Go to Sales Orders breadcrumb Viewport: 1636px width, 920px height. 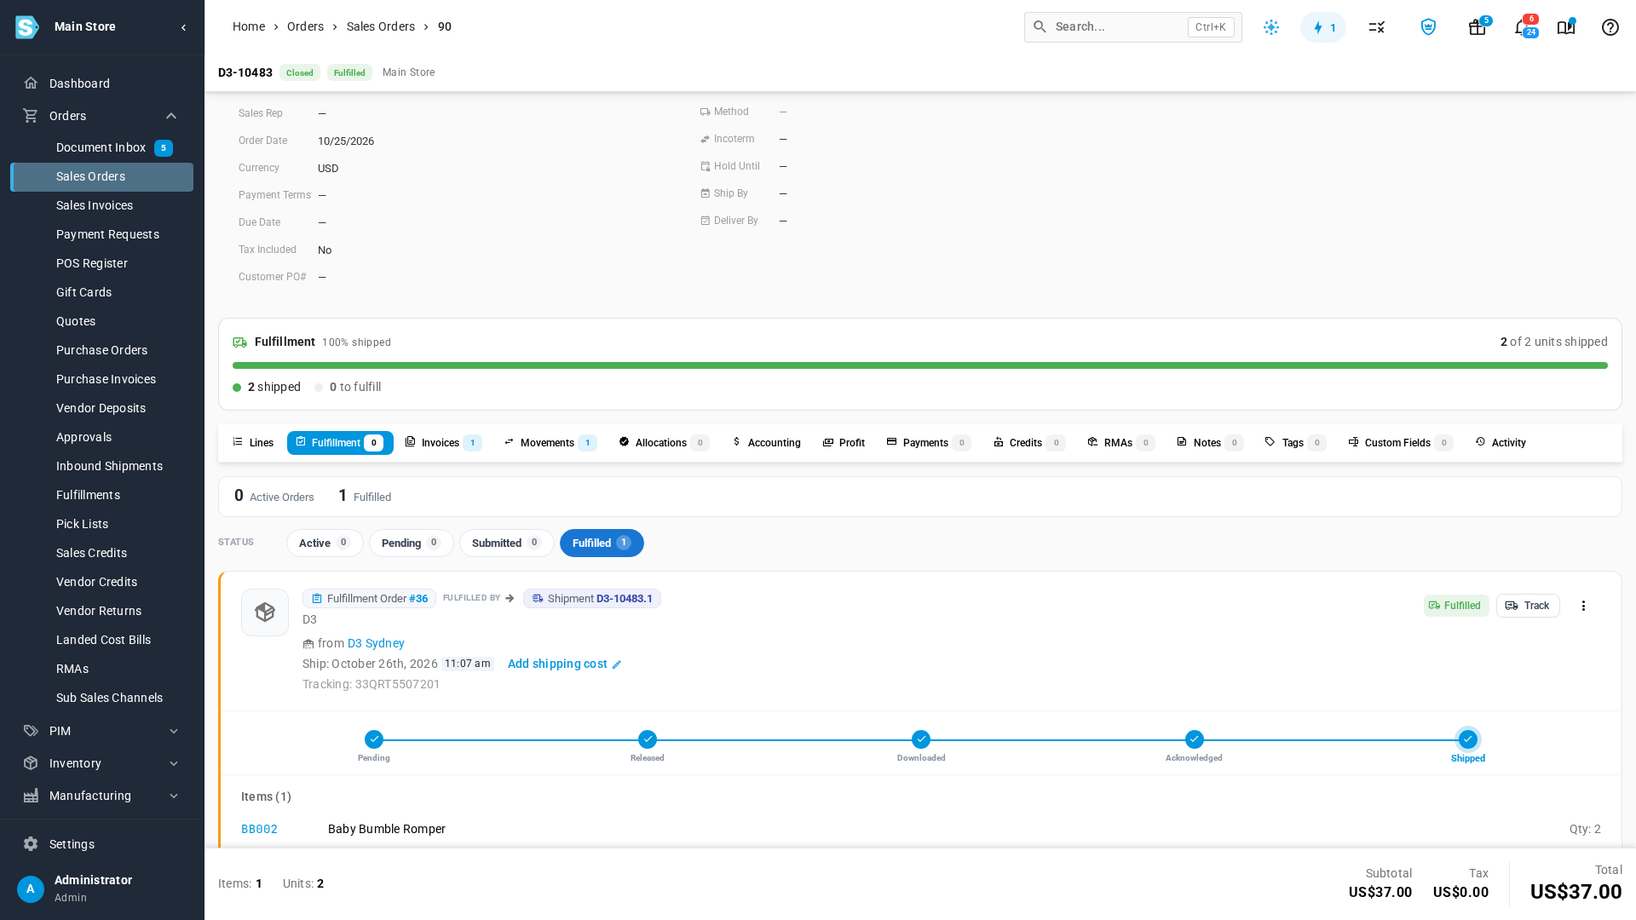[x=381, y=27]
